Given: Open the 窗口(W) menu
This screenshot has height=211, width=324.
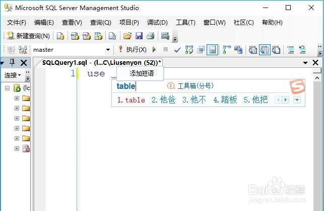Looking at the screenshot, I should 215,22.
